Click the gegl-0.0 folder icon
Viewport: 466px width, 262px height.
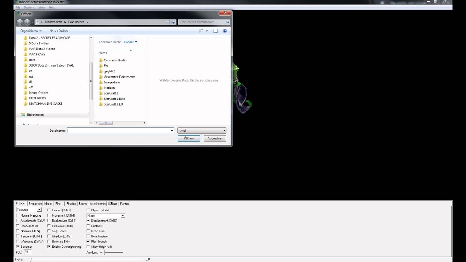click(x=101, y=71)
